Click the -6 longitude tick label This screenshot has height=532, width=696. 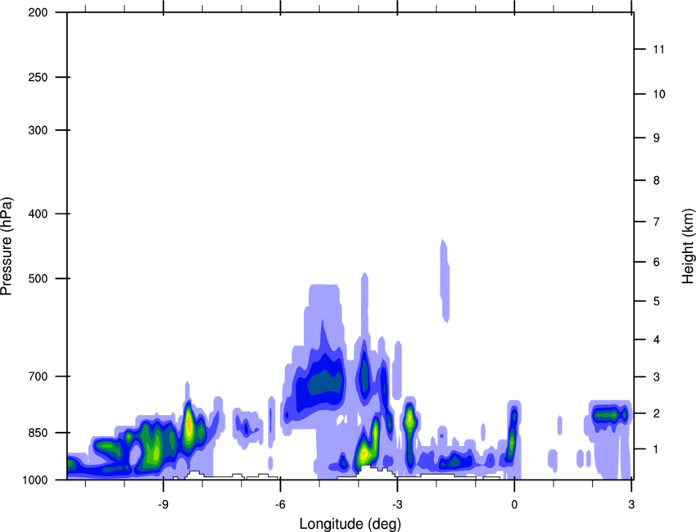point(280,504)
